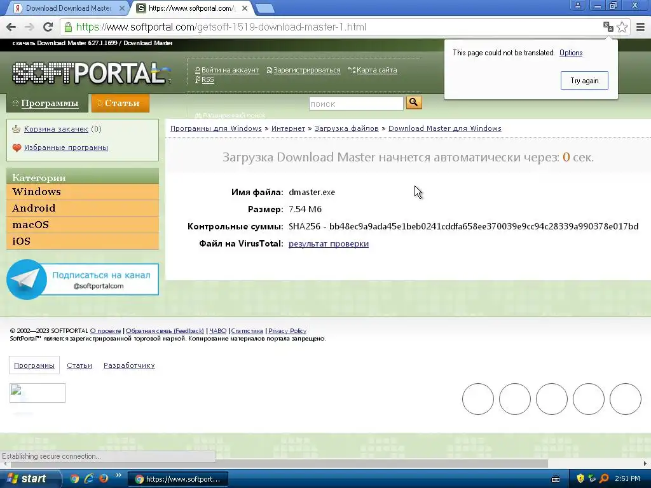Open Загрузка файлов breadcrumb link
Viewport: 651px width, 488px height.
(346, 128)
